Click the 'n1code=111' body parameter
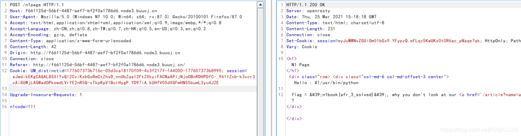This screenshot has width=521, height=136. (x=22, y=107)
